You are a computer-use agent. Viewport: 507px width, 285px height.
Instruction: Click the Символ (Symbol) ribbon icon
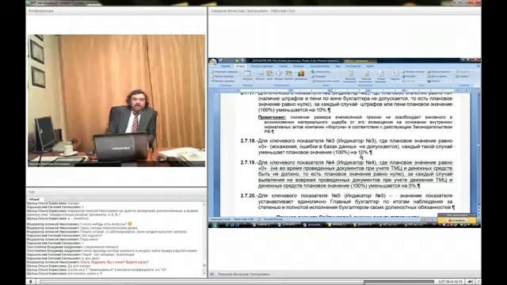coord(463,77)
